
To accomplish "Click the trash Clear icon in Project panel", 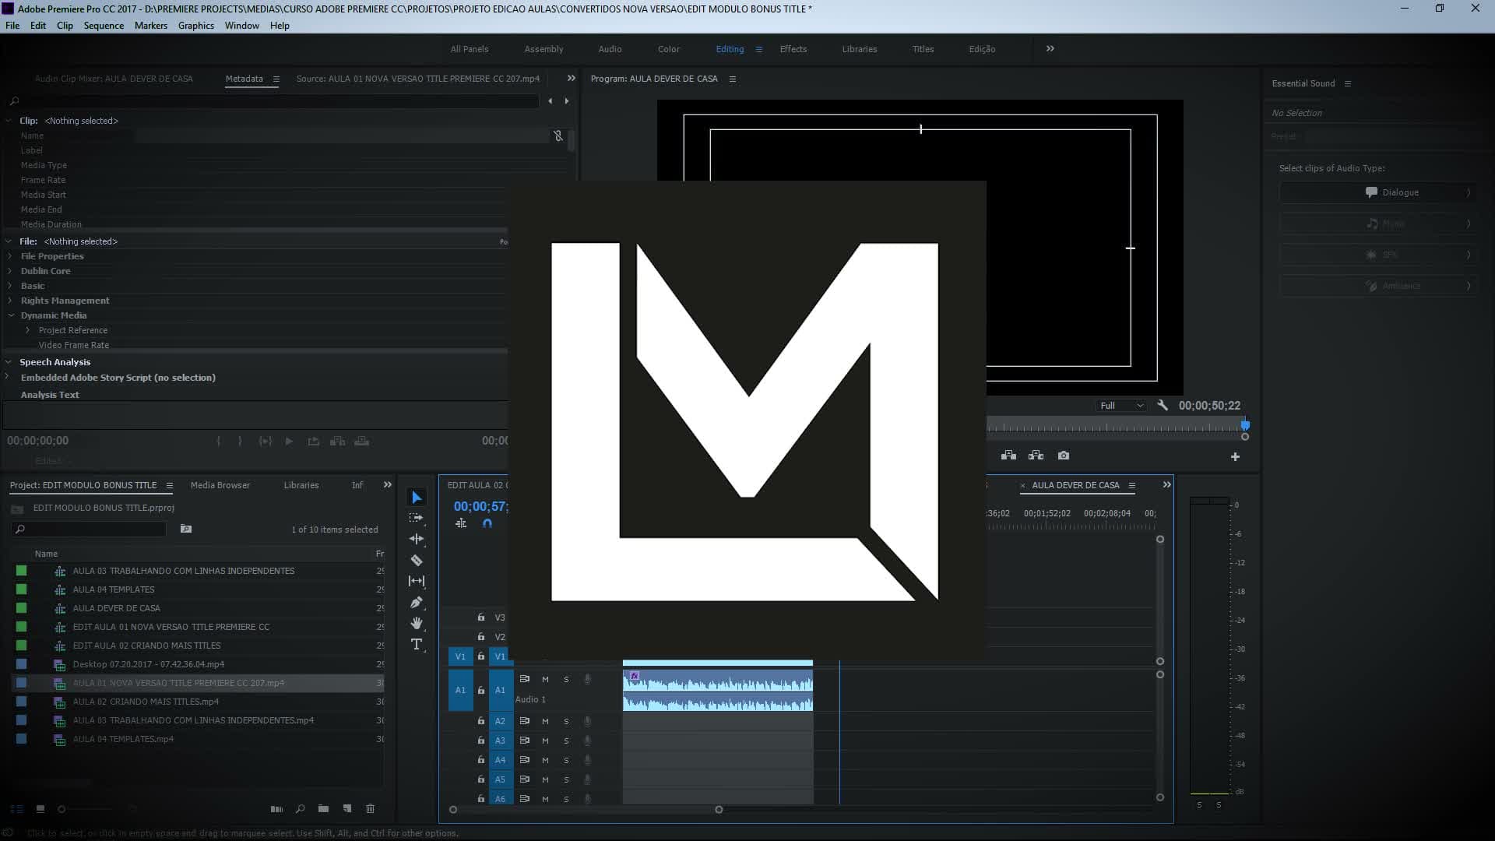I will 371,809.
